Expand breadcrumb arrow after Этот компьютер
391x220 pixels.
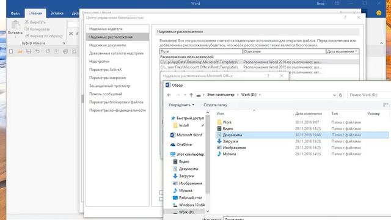[x=238, y=95]
